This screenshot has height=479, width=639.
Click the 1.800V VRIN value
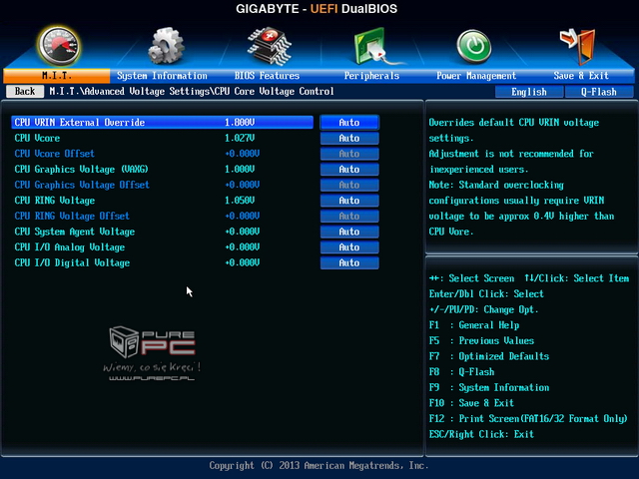click(x=240, y=122)
